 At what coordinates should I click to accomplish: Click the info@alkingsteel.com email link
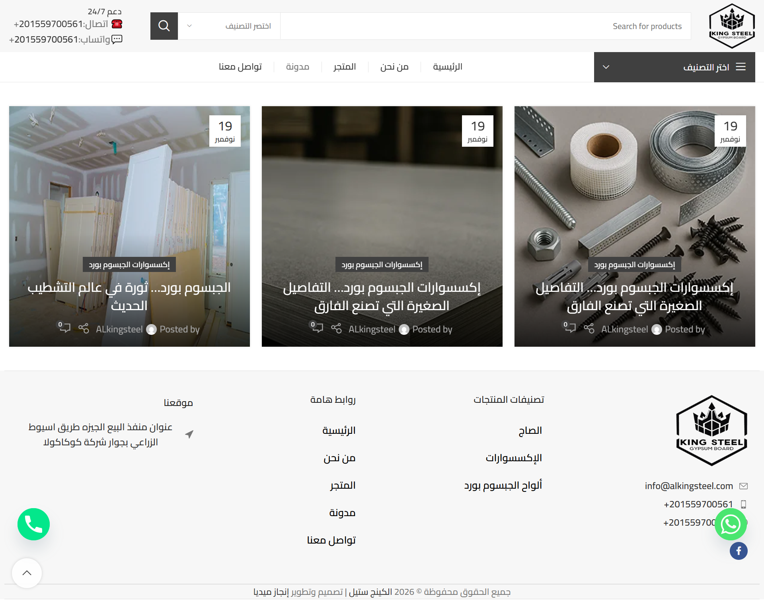coord(689,486)
